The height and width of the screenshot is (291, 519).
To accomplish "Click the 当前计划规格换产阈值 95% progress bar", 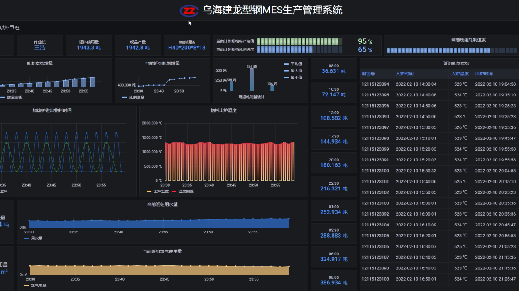I will click(x=299, y=41).
